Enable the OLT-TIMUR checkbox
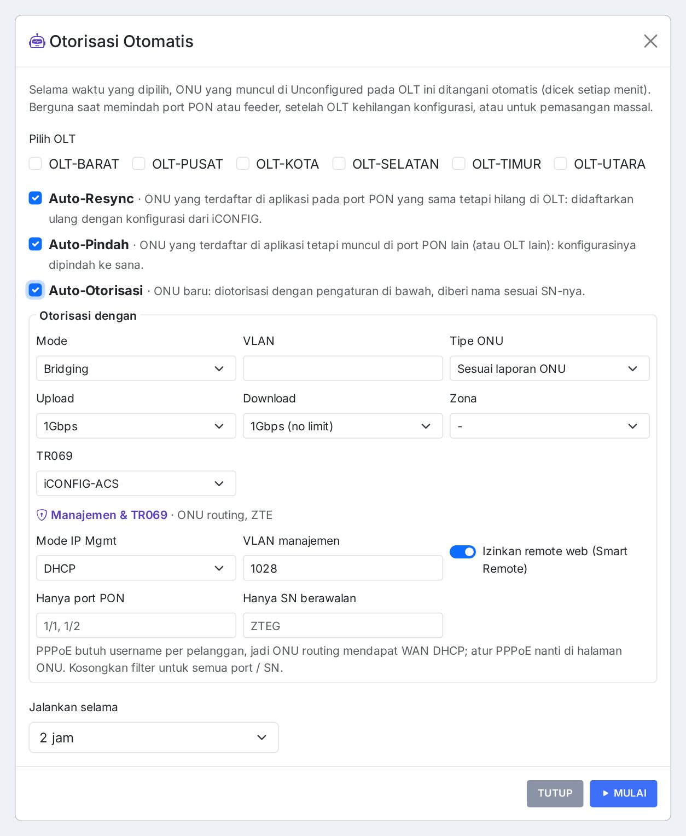Viewport: 686px width, 836px height. coord(459,164)
